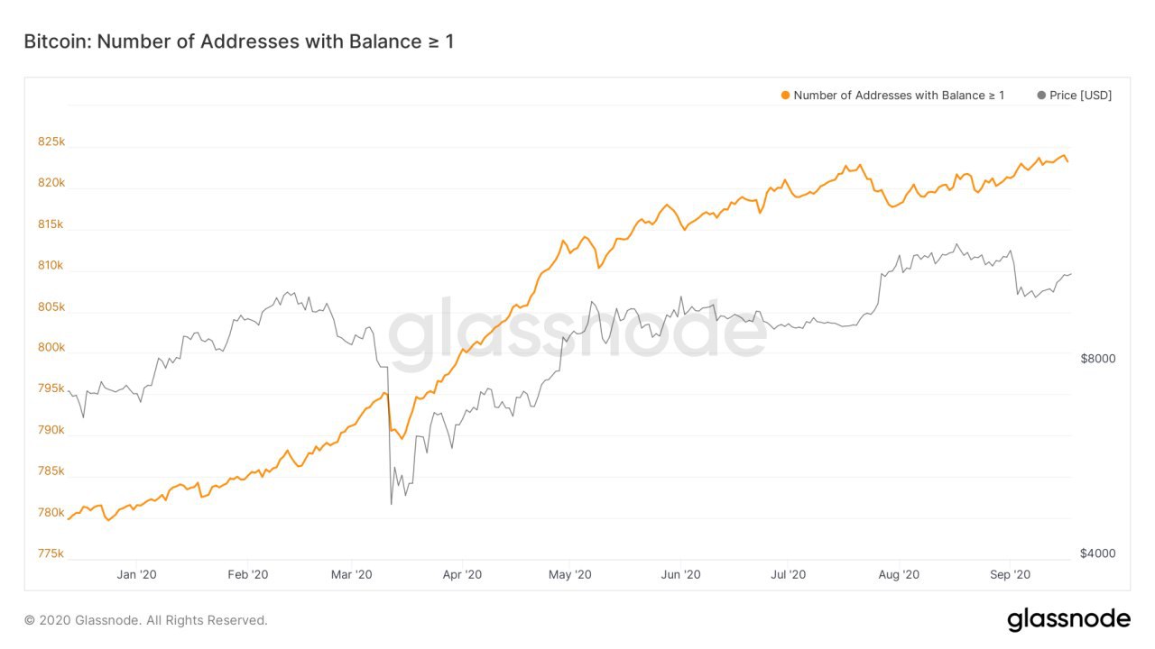Click the glassnode logo at bottom right
The height and width of the screenshot is (649, 1155).
point(1068,619)
